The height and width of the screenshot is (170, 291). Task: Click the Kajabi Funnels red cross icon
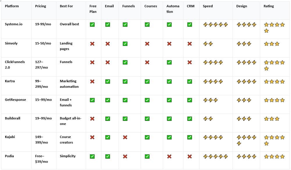(125, 137)
